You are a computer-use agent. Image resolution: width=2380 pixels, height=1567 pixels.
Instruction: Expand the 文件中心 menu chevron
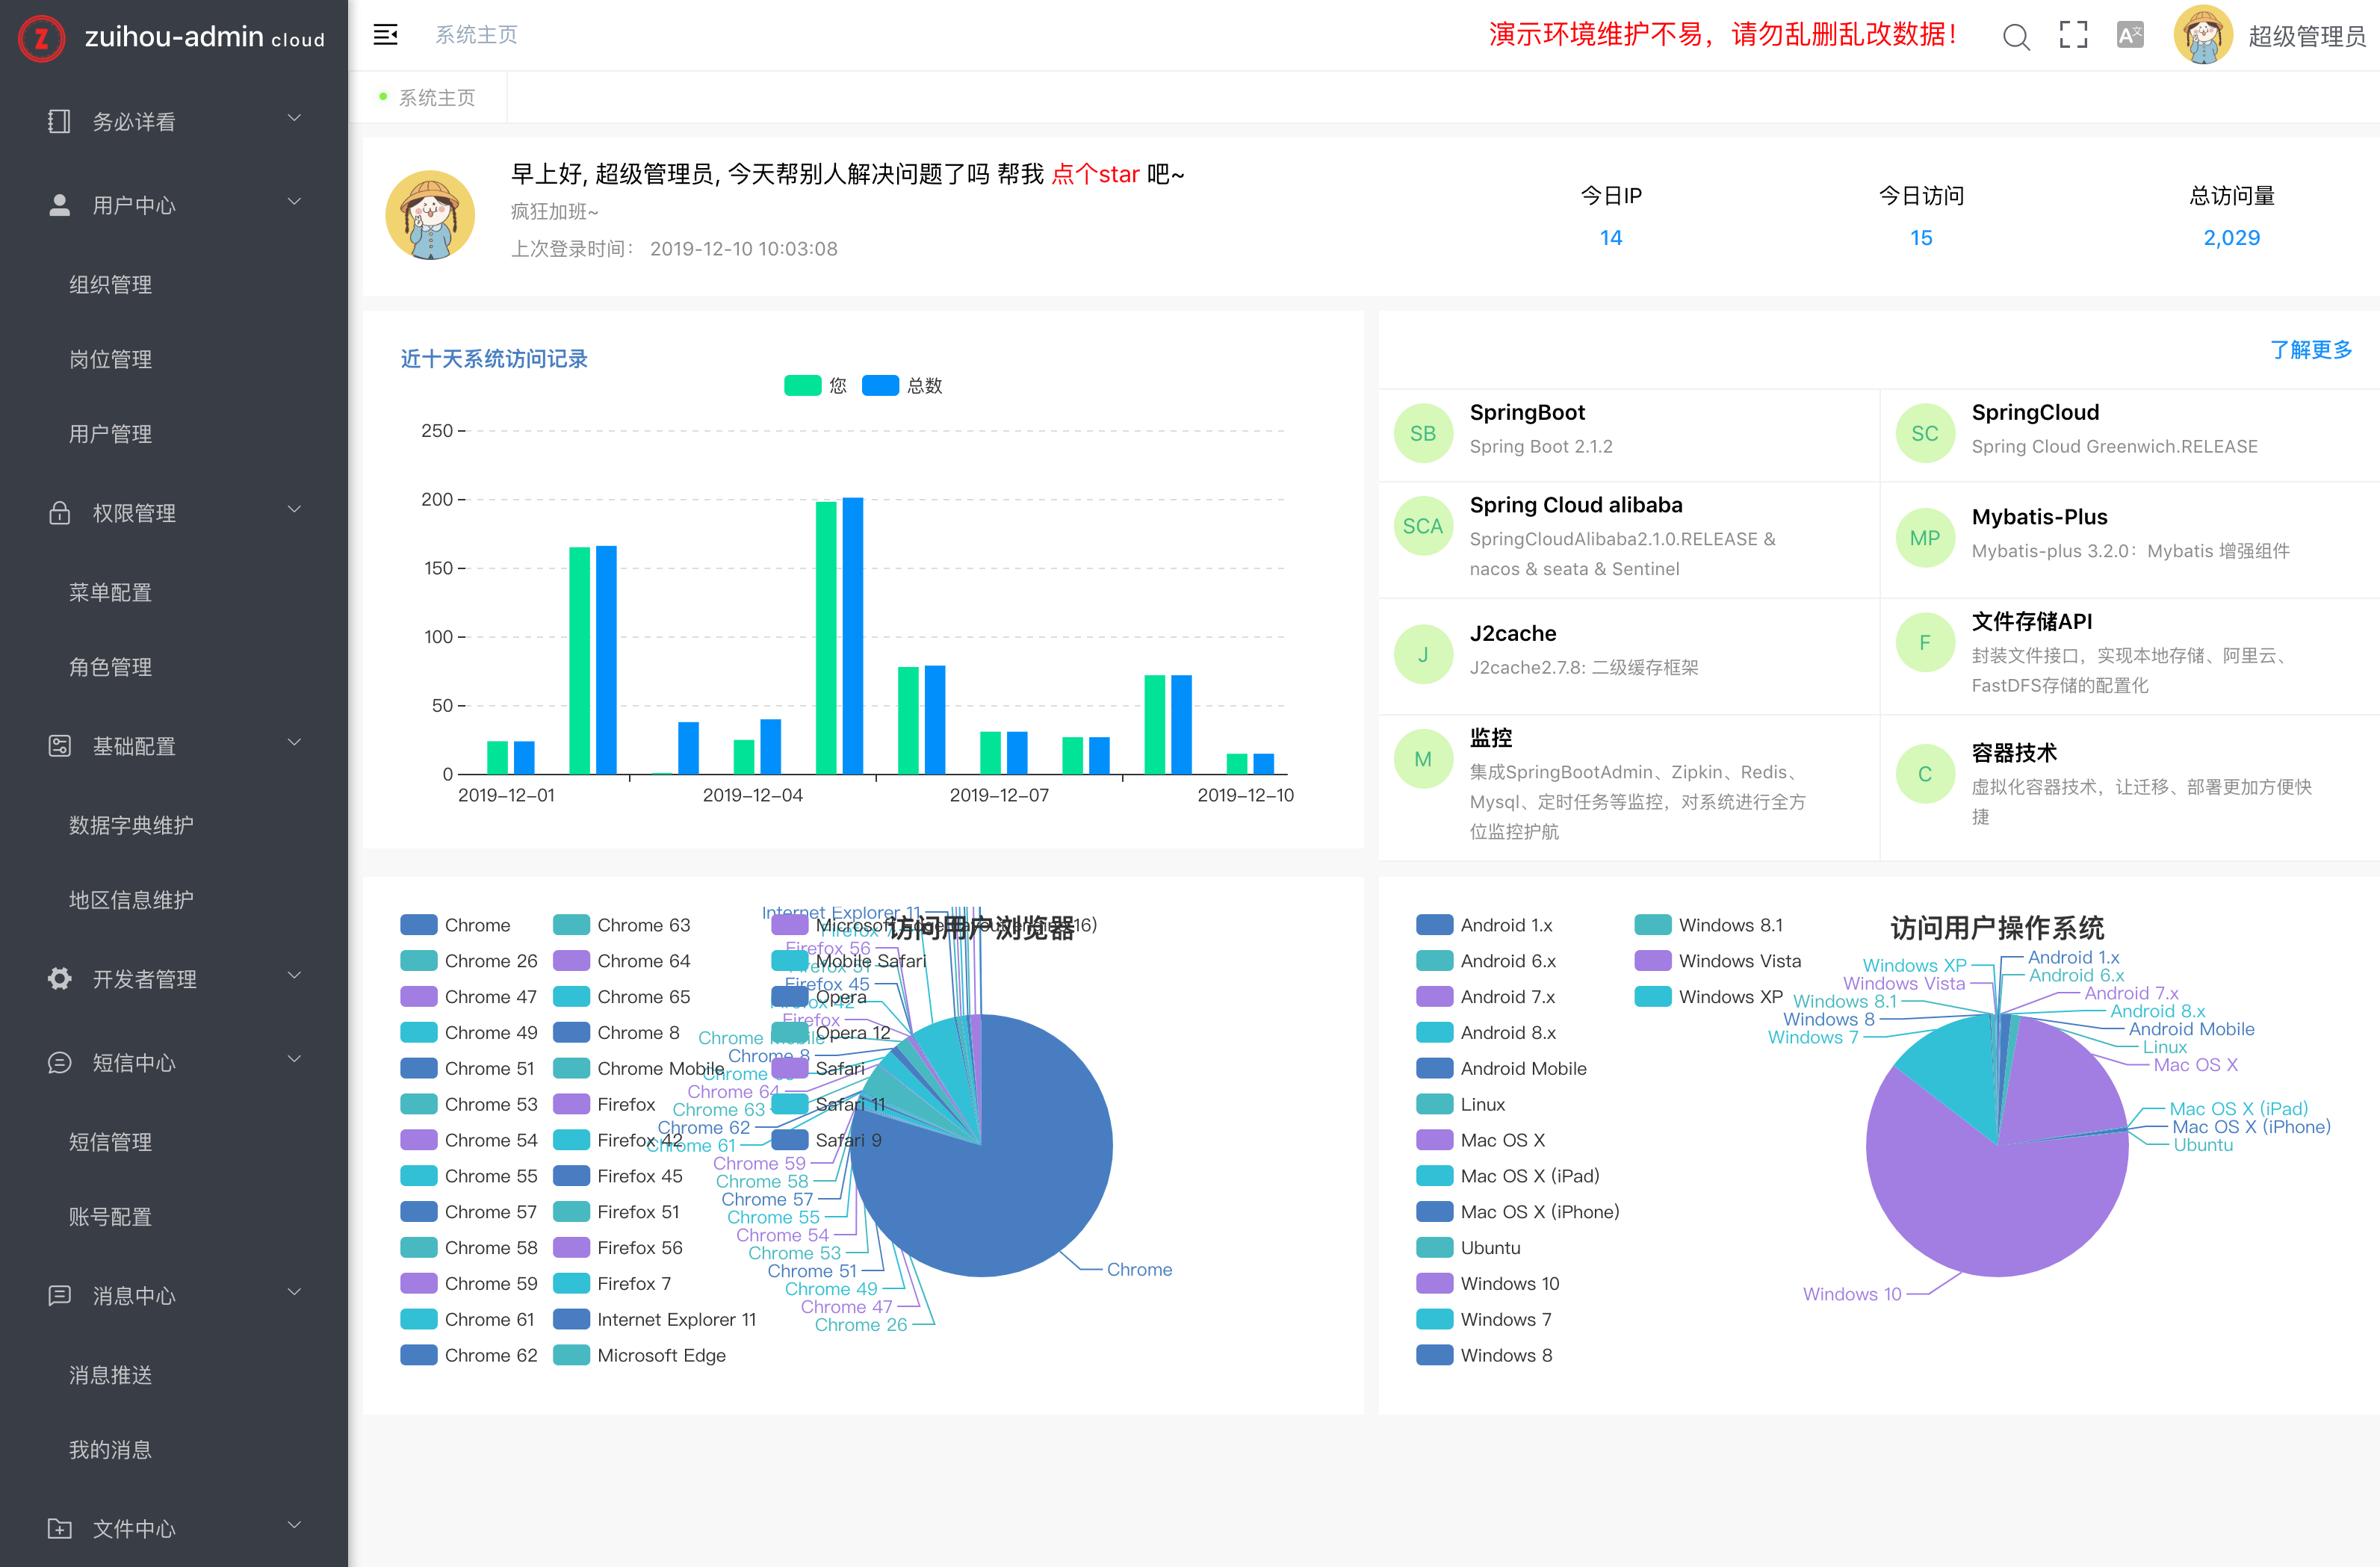[x=294, y=1525]
